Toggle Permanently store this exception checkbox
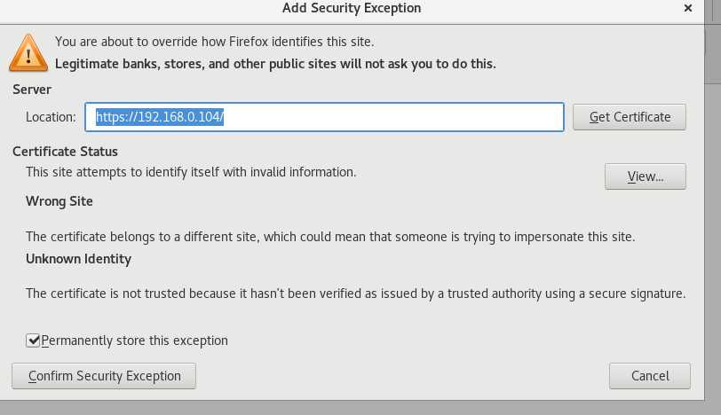 coord(33,341)
